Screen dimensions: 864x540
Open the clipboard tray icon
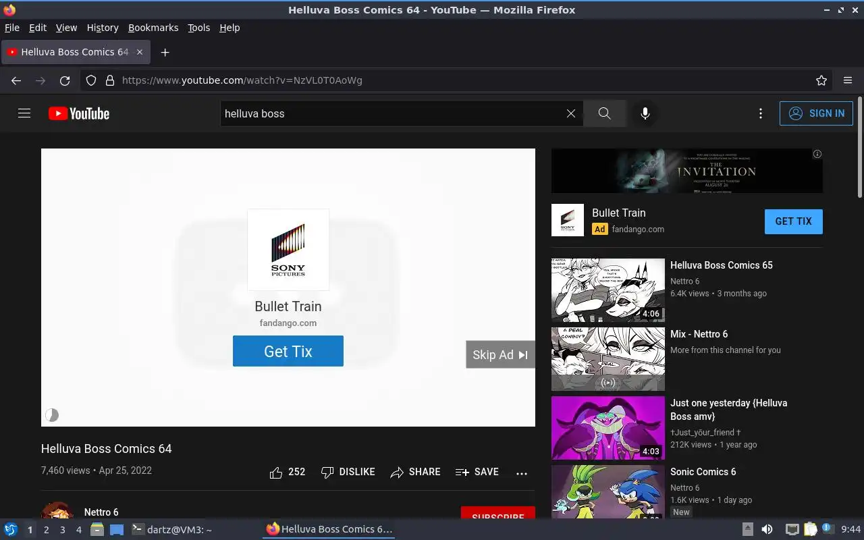pyautogui.click(x=810, y=529)
